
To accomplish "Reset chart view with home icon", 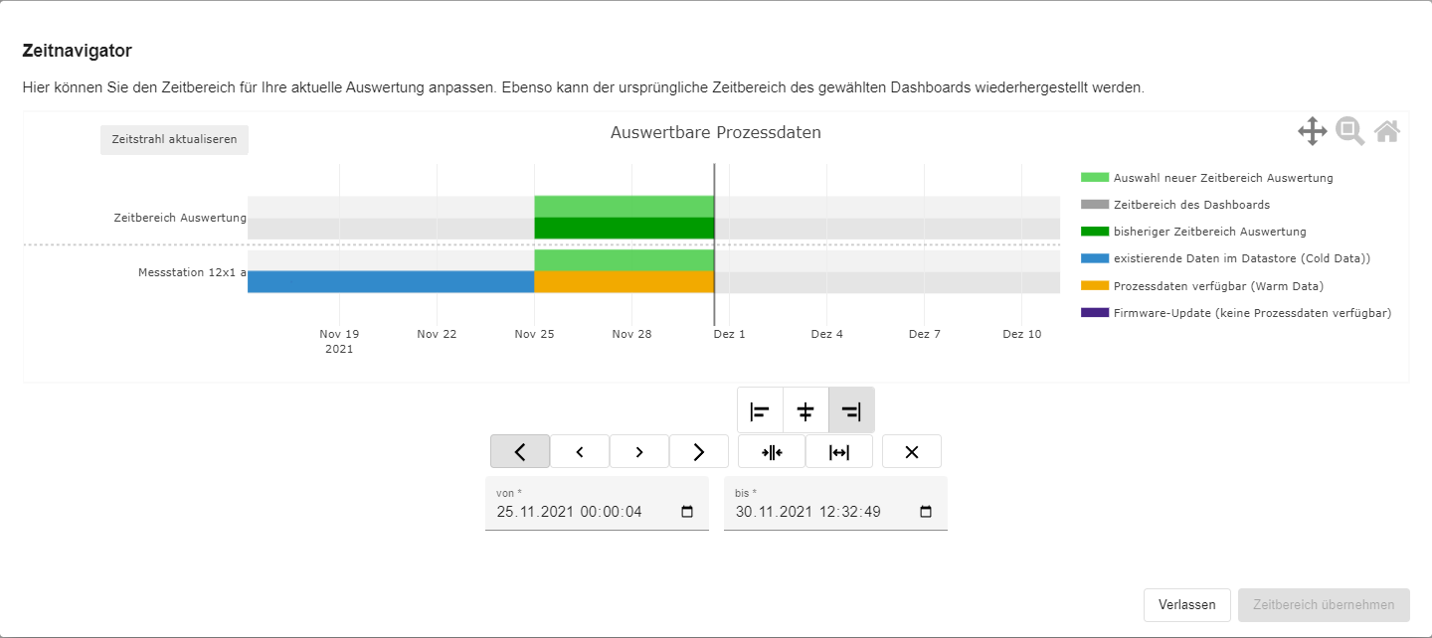I will [x=1387, y=131].
